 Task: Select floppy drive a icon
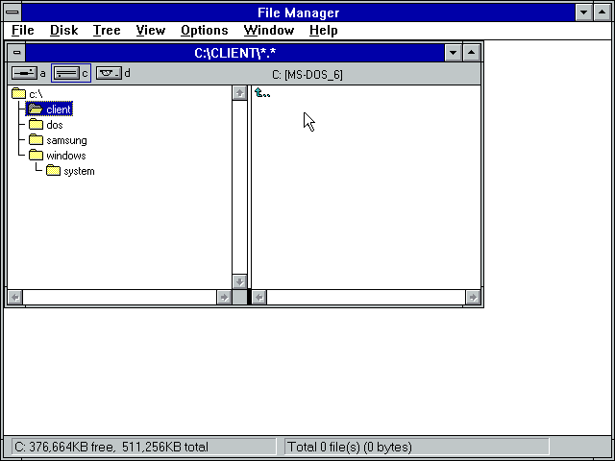tap(24, 73)
